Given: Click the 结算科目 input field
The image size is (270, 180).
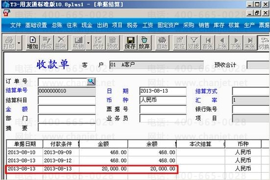Looking at the screenshot, I should (67, 100).
